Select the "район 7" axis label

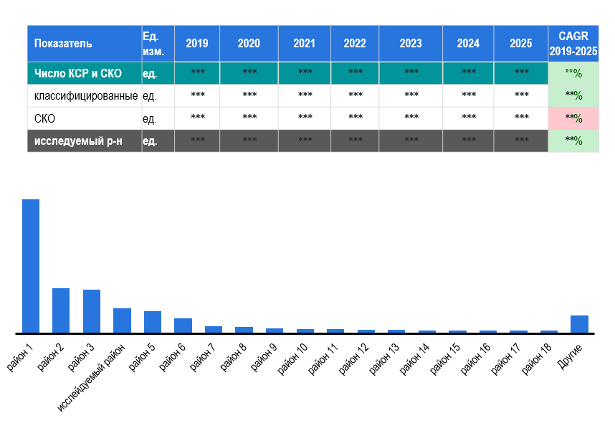[202, 357]
